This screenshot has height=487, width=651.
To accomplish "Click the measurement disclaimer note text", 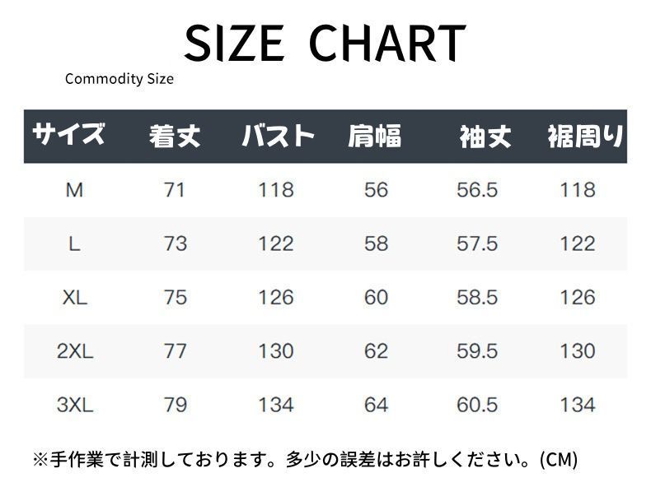I will click(305, 459).
